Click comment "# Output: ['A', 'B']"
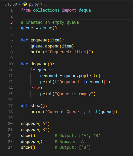The height and width of the screenshot is (156, 133). coord(79,135)
